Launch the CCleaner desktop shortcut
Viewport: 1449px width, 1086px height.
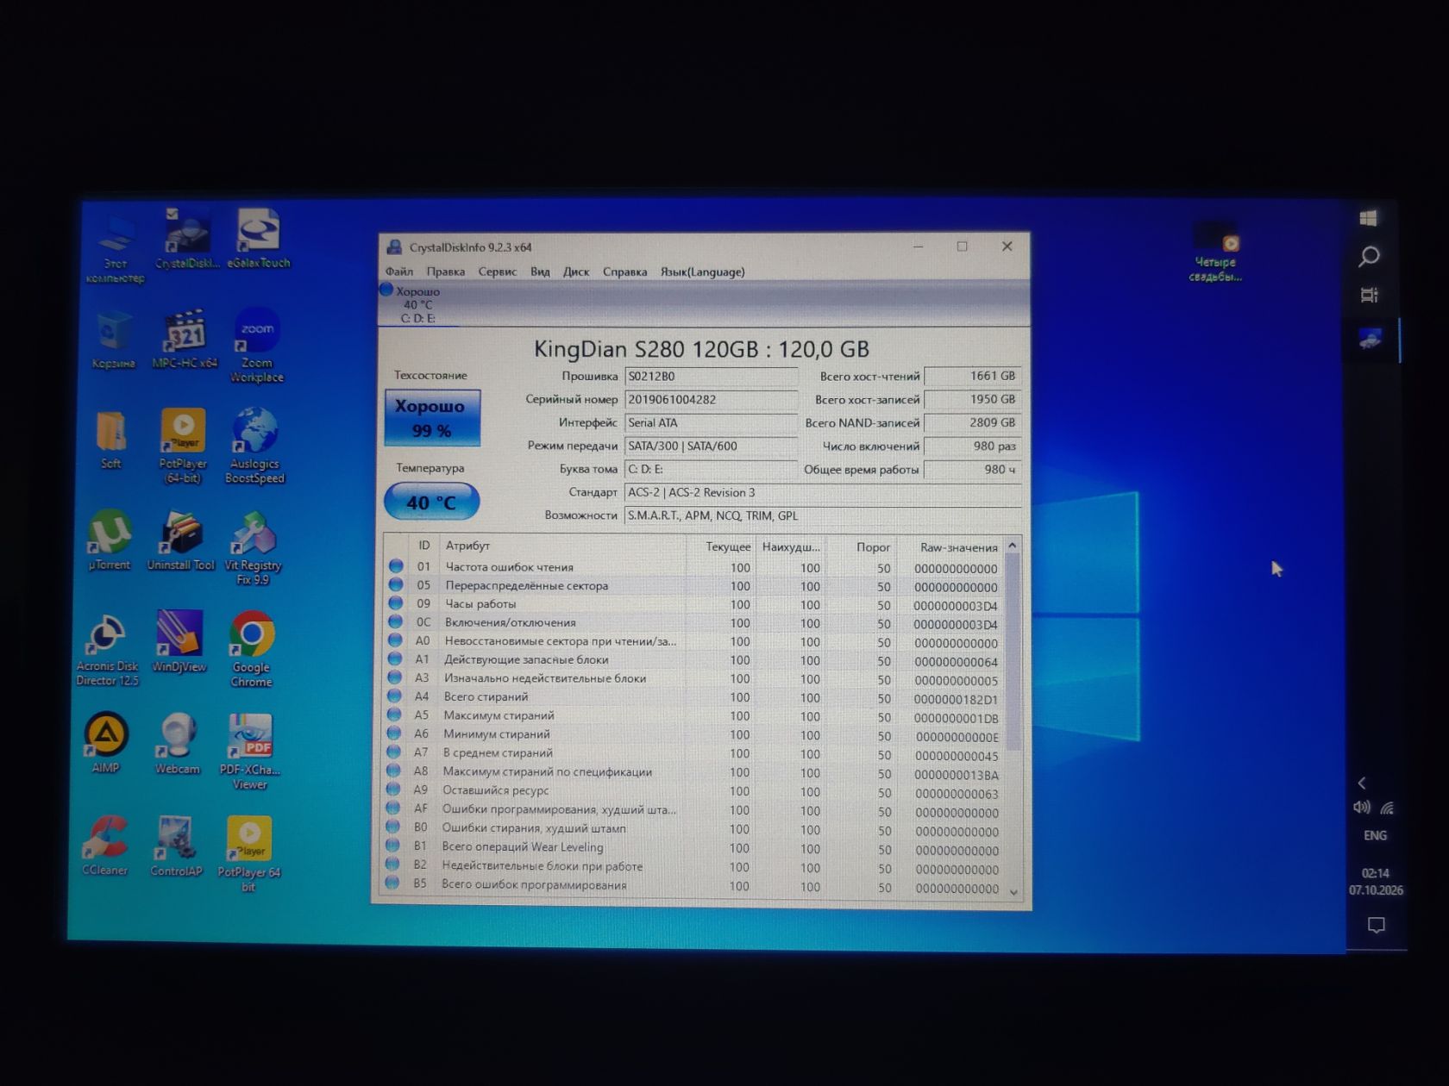pyautogui.click(x=105, y=846)
